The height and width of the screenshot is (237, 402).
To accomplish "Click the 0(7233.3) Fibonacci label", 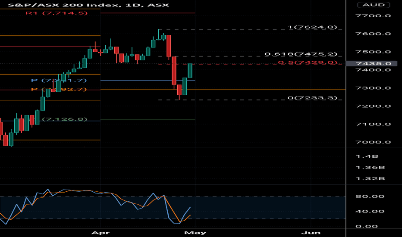I will coord(312,98).
